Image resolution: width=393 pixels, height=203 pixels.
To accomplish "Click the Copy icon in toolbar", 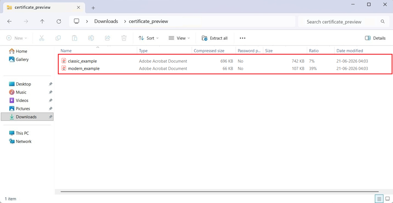I will [x=58, y=38].
